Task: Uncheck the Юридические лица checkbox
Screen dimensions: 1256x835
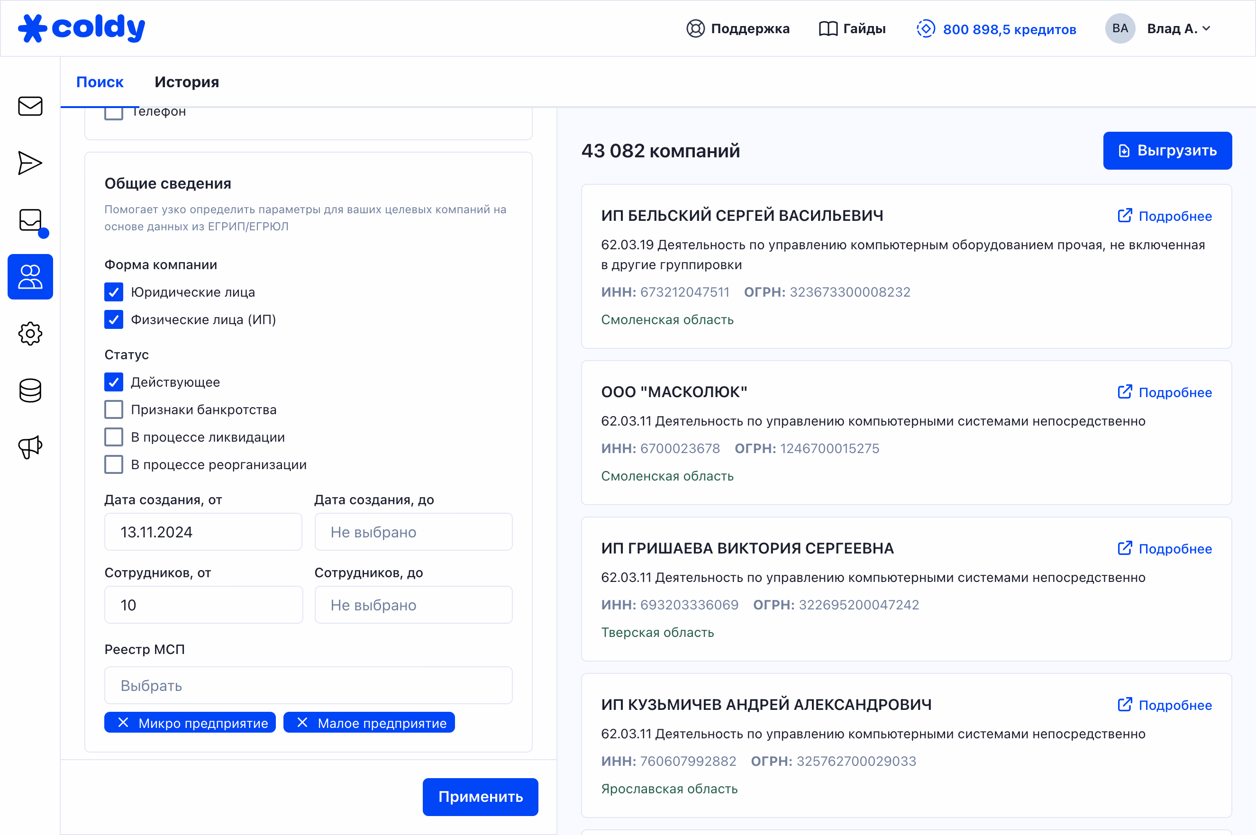Action: (x=113, y=292)
